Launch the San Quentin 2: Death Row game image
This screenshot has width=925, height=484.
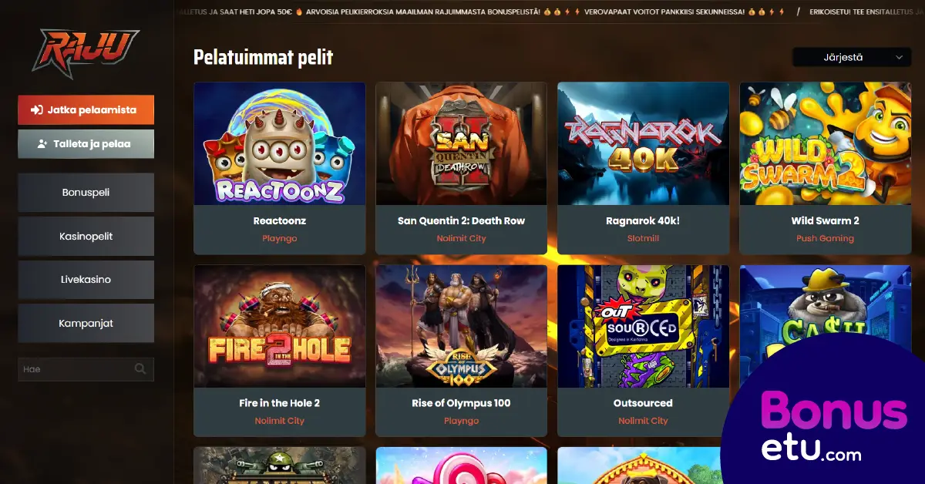[462, 143]
